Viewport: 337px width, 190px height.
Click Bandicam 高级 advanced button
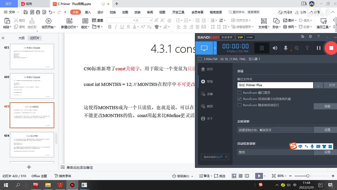(326, 106)
